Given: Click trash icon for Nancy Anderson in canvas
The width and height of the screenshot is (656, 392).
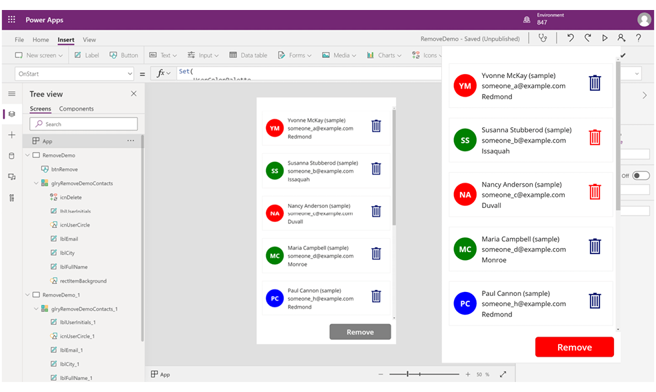Looking at the screenshot, I should [376, 211].
